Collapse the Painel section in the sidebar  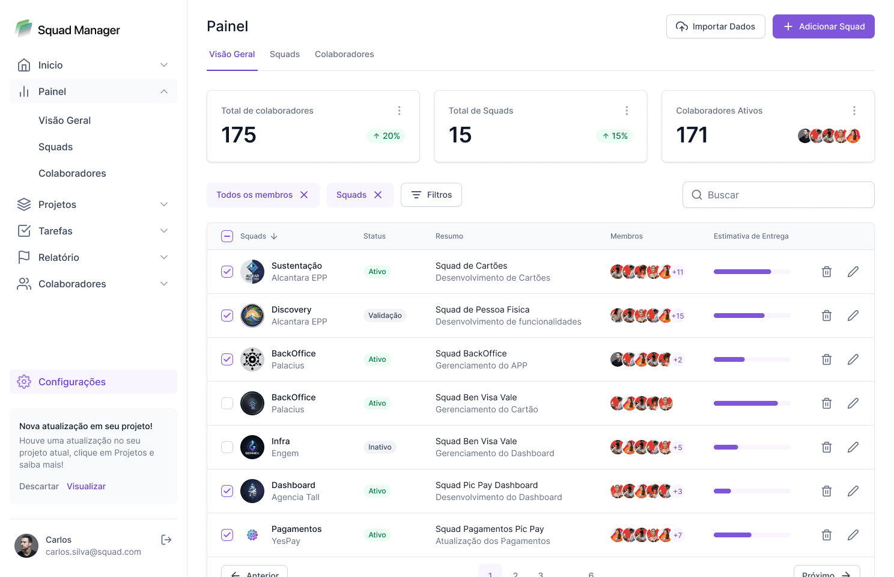pyautogui.click(x=163, y=91)
